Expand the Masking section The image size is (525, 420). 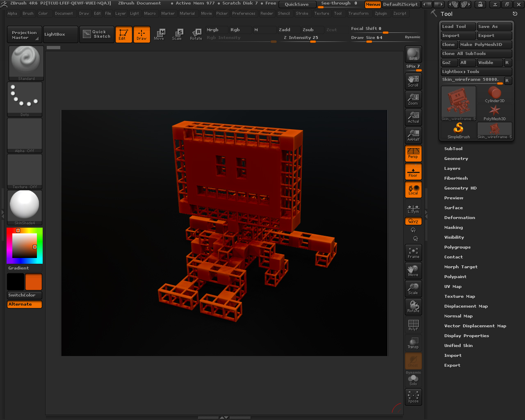(x=453, y=227)
